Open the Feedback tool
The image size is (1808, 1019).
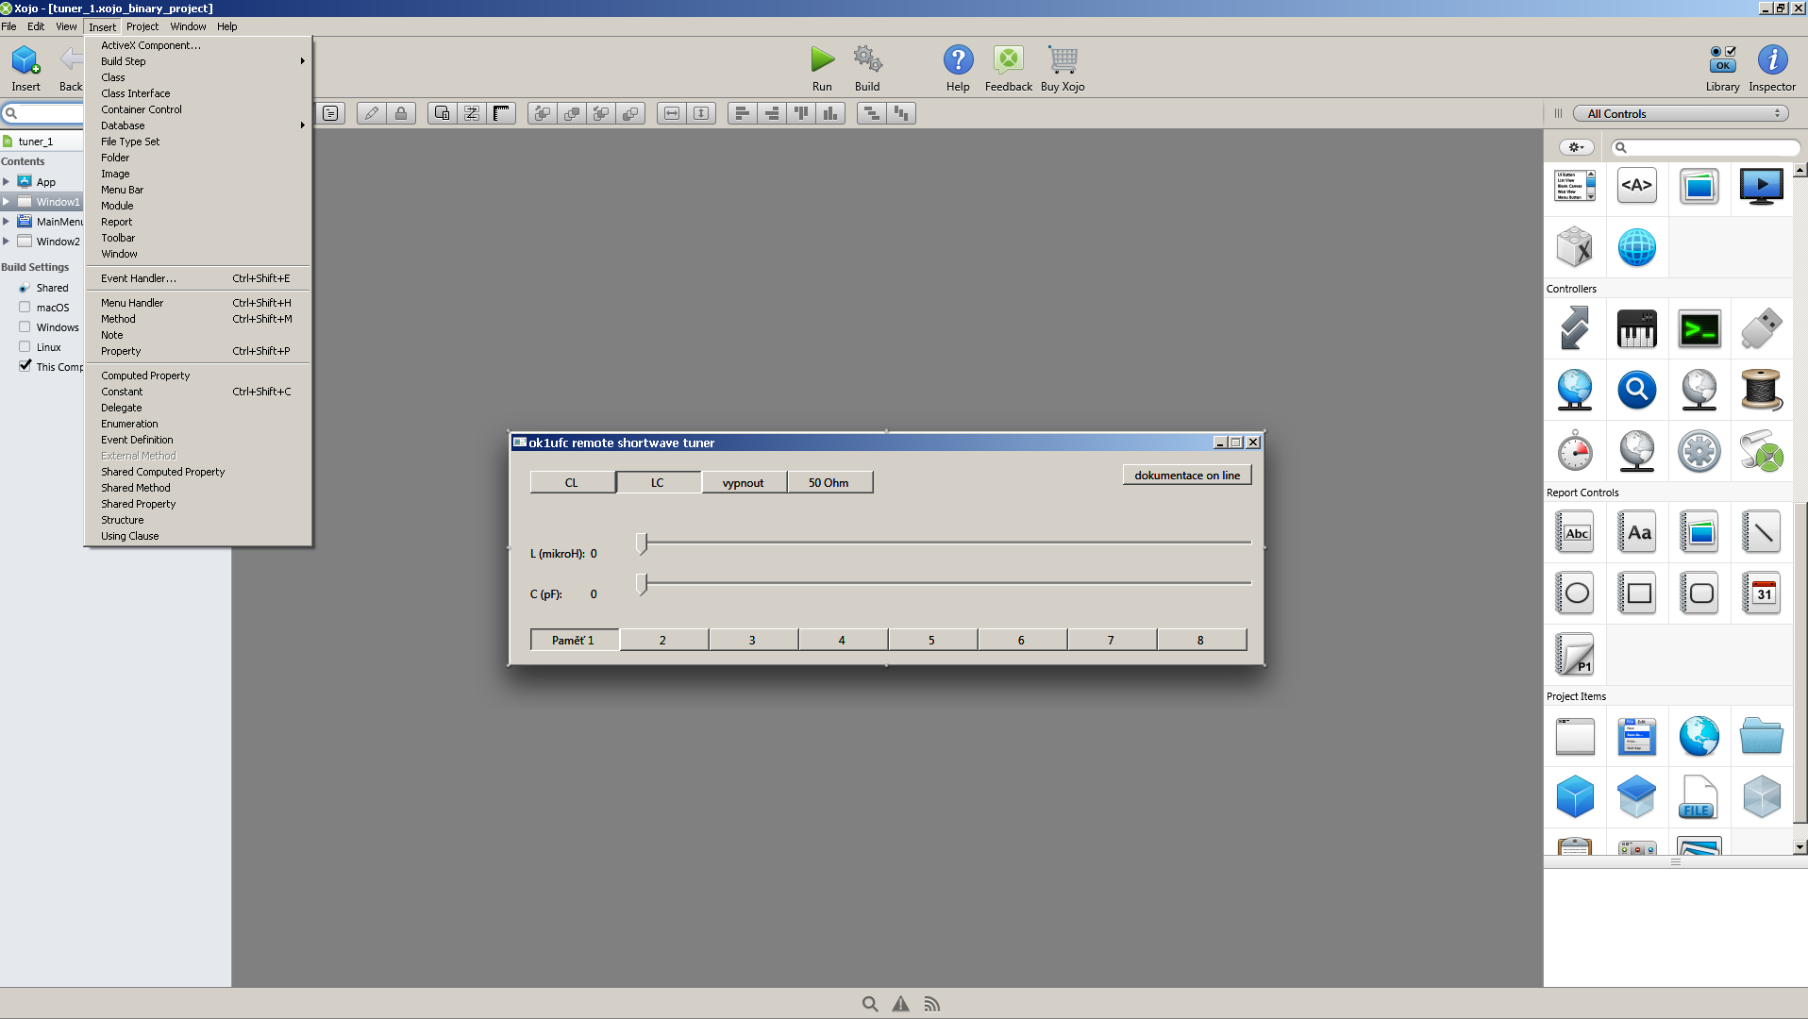pos(1008,60)
